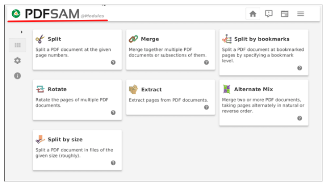Select the modules grid sidebar icon
This screenshot has width=325, height=184.
click(x=17, y=45)
